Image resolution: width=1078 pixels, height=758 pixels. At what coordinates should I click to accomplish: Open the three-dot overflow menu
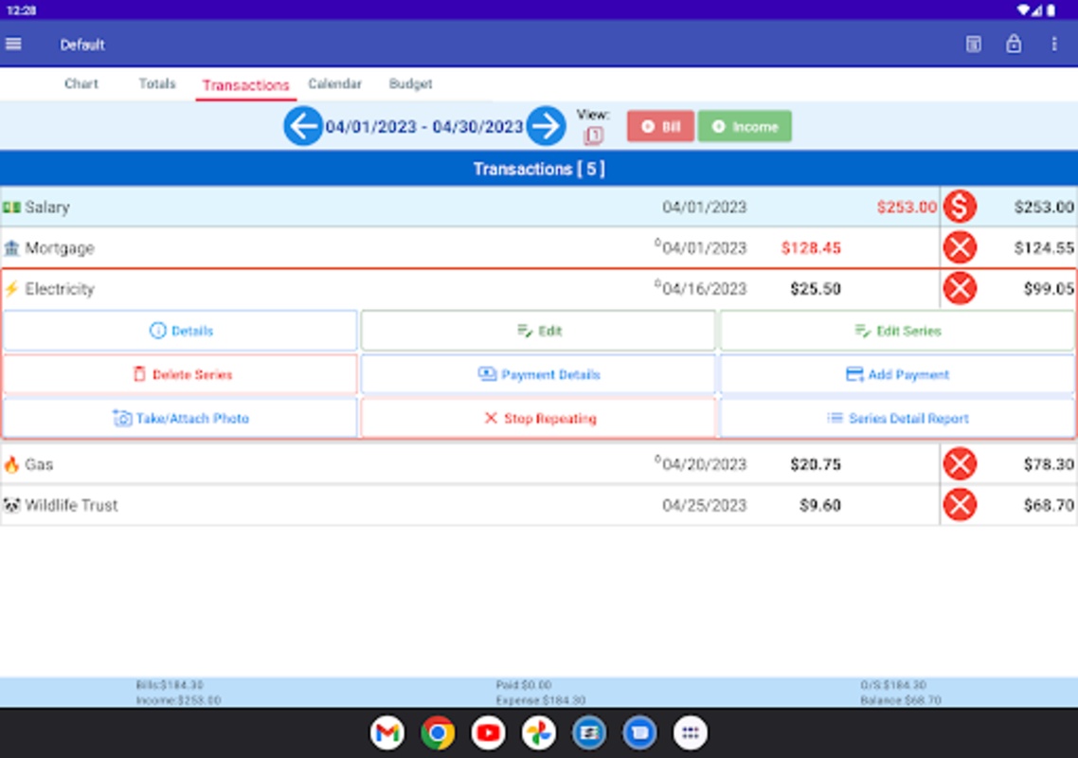1054,44
